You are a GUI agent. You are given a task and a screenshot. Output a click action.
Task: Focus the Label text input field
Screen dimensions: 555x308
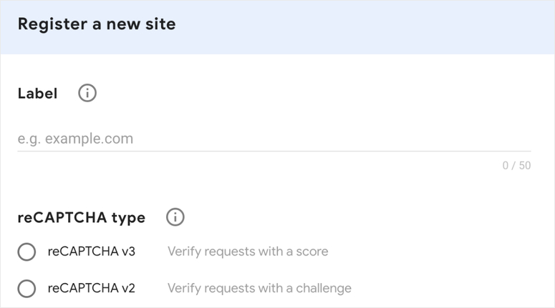274,139
